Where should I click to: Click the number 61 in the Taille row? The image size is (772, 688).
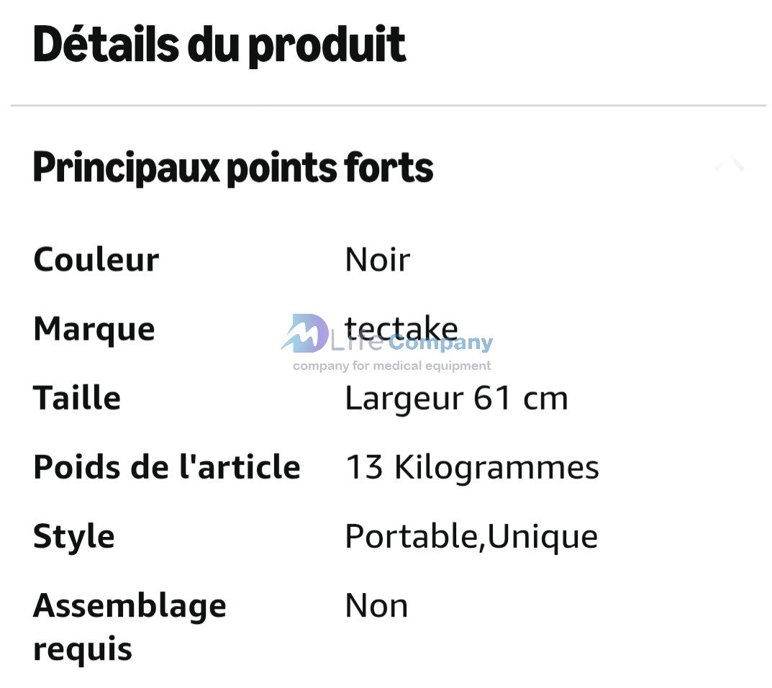tap(492, 398)
